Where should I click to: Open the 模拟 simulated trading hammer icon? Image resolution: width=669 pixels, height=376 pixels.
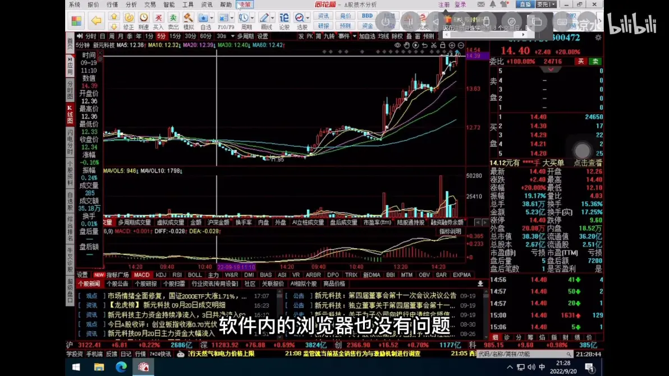coord(188,17)
